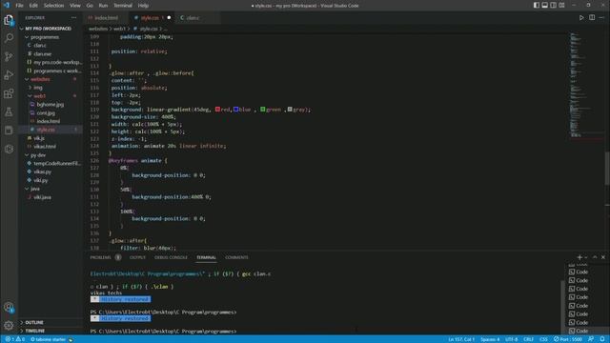Switch to the PROBLEMS panel tab
610x343 pixels.
[x=101, y=257]
